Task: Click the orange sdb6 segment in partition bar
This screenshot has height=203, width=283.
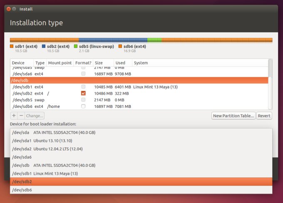Action: [x=217, y=40]
